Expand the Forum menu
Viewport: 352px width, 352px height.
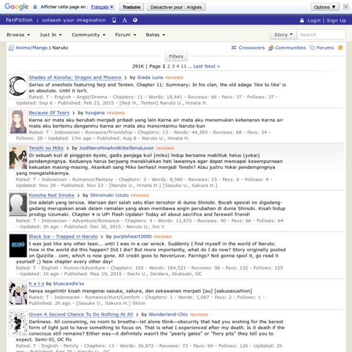[126, 35]
